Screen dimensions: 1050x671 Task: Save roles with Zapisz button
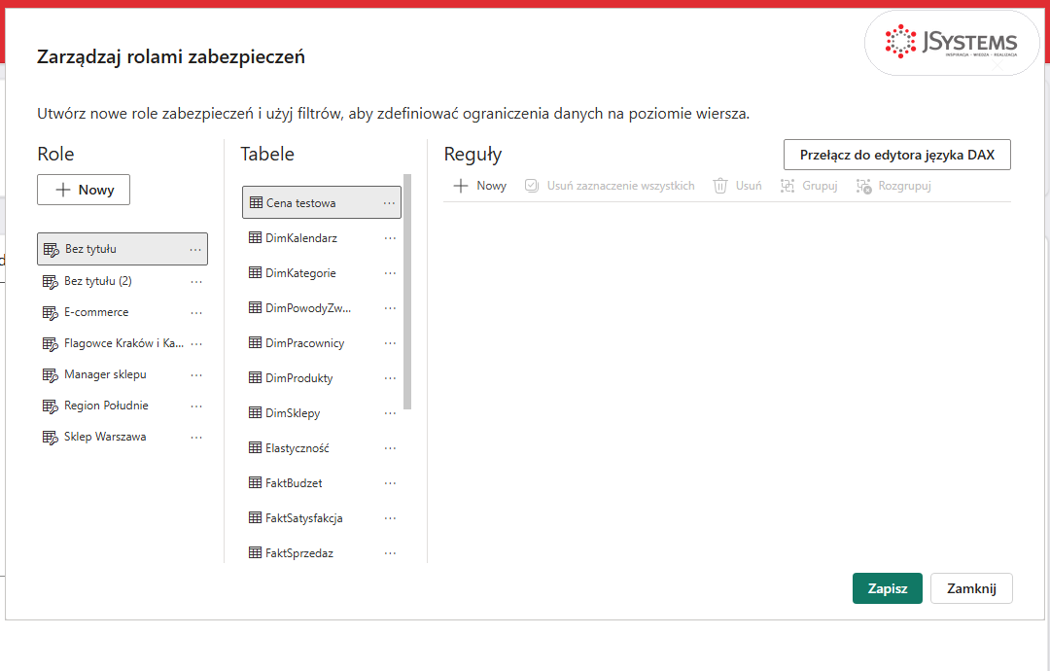pos(888,588)
